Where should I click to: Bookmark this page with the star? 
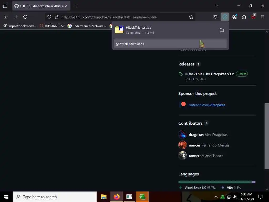coord(191,17)
